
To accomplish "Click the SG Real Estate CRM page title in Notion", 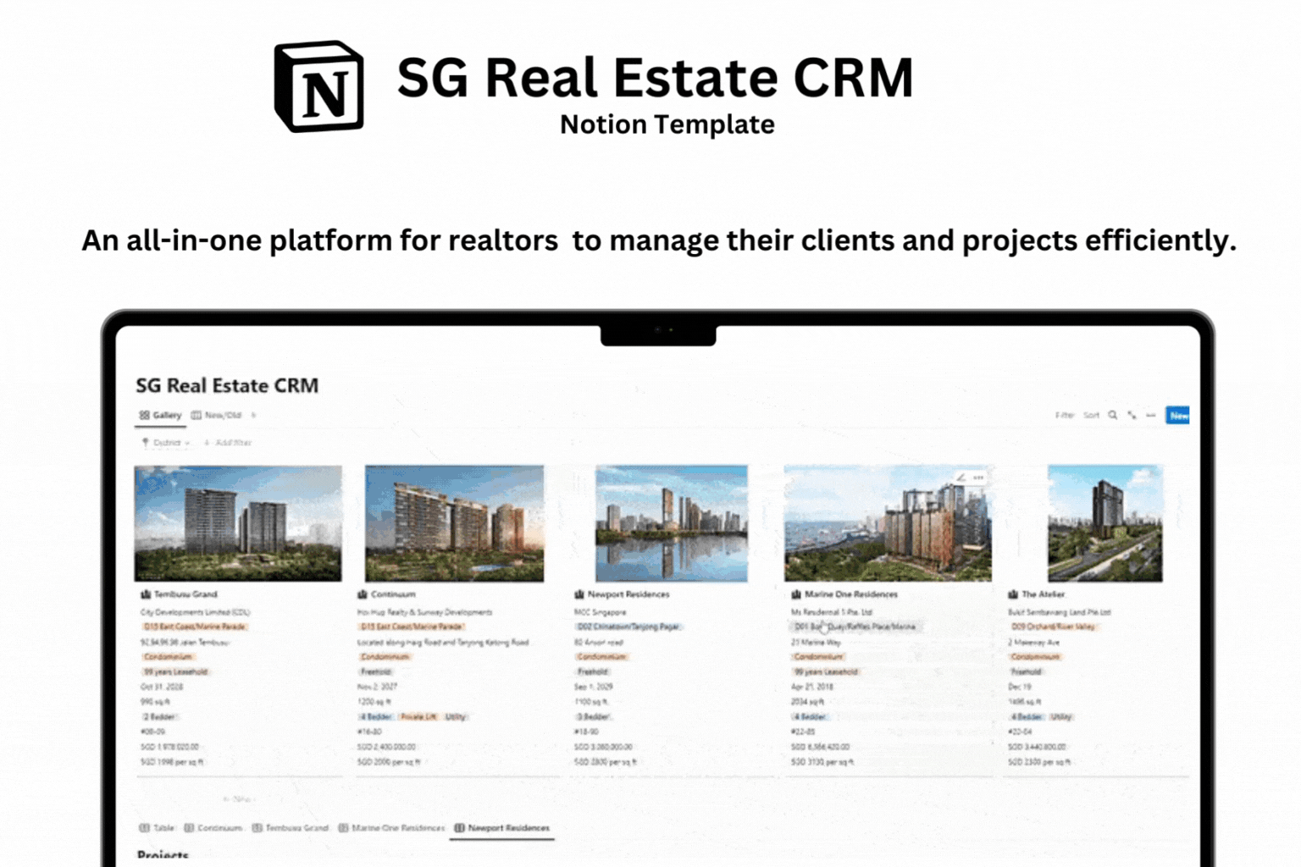I will click(227, 385).
